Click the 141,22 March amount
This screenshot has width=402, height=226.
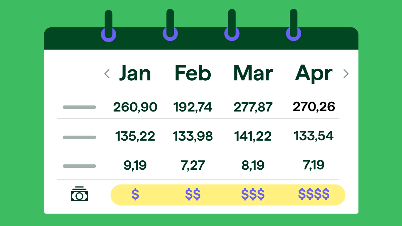tap(253, 136)
